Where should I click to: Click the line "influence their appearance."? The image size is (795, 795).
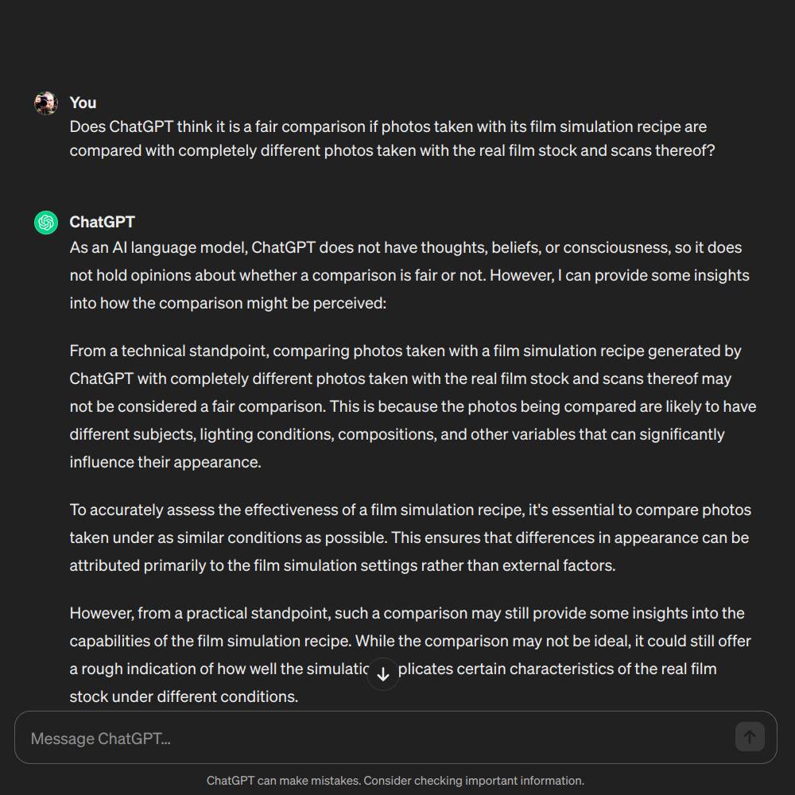[165, 463]
